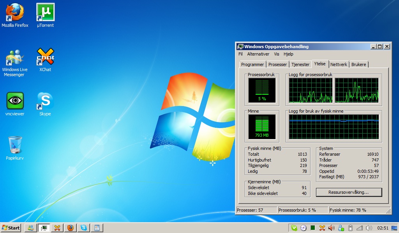The width and height of the screenshot is (399, 233).
Task: Click the Referanser value 16910
Action: [373, 154]
